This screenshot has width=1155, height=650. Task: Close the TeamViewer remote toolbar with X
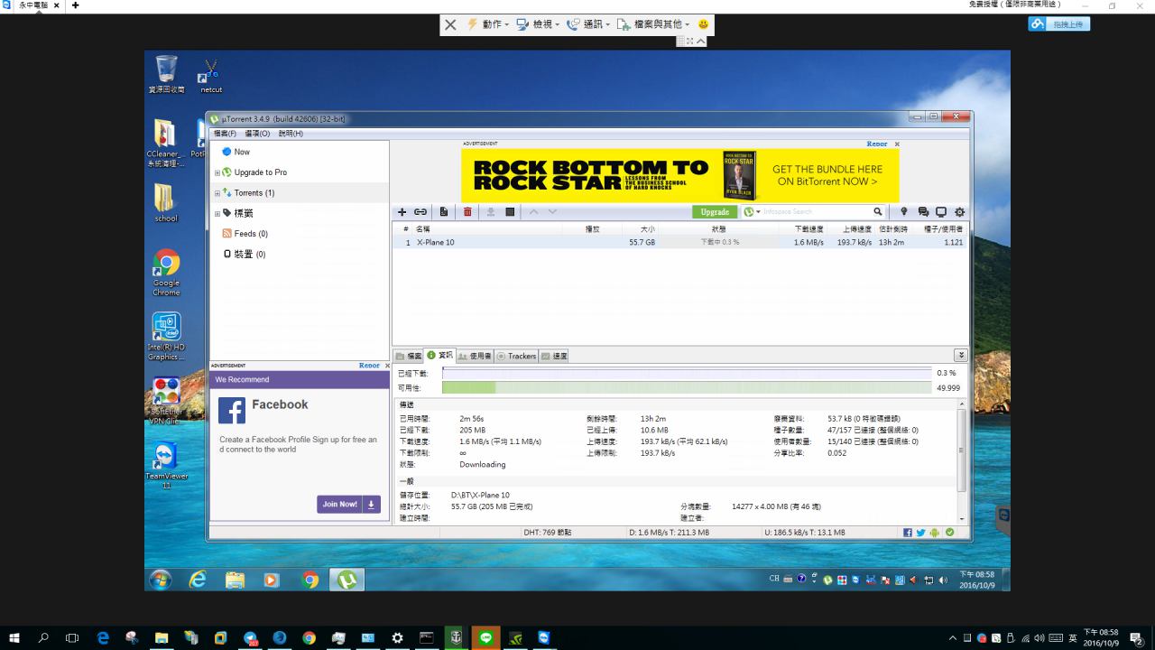point(450,24)
